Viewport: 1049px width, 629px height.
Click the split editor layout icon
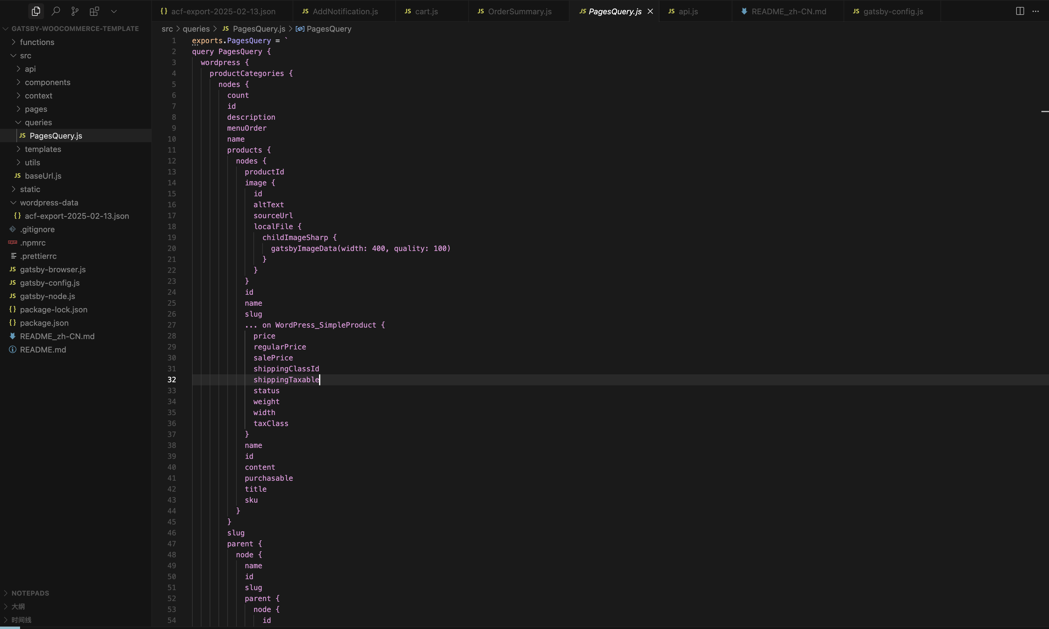[x=1020, y=12]
